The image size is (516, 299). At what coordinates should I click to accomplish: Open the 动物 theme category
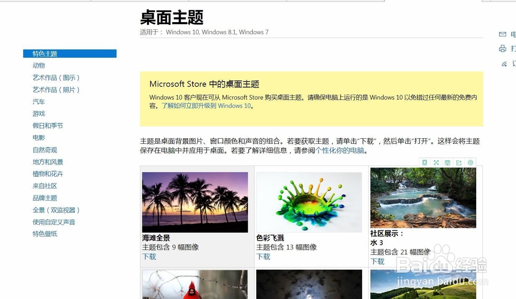[39, 65]
